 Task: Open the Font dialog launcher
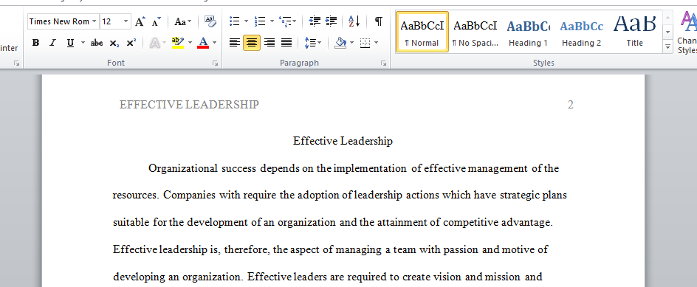[216, 63]
